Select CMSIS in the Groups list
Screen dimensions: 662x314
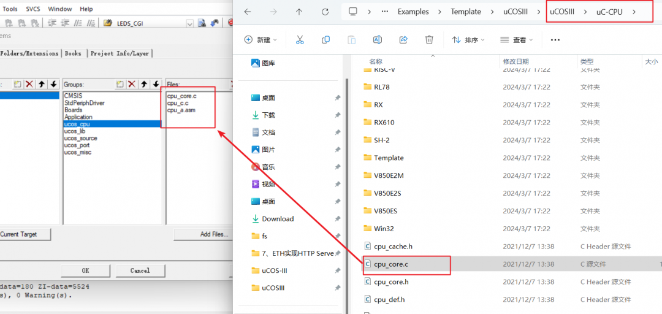coord(72,96)
